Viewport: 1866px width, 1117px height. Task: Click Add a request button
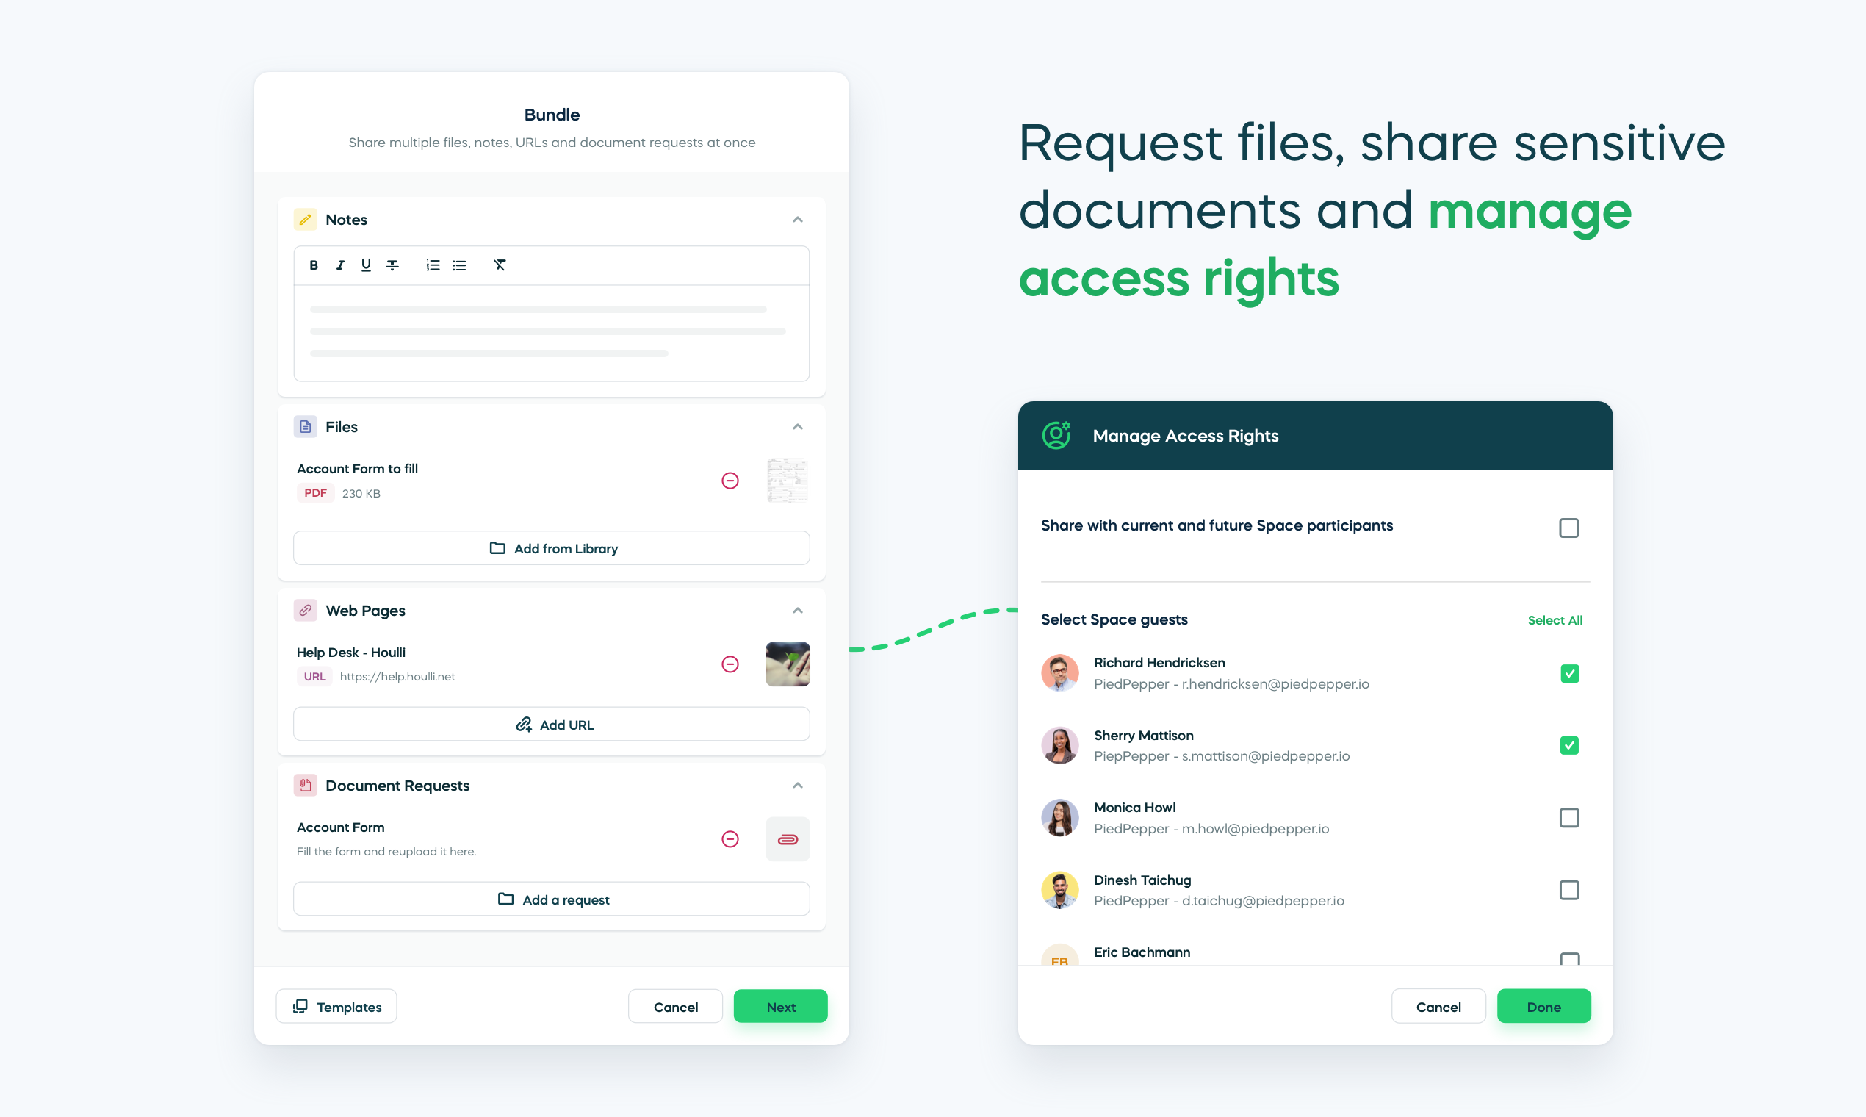coord(552,899)
